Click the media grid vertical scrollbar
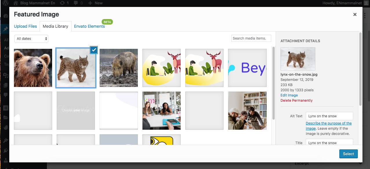The image size is (370, 169). coord(274,84)
